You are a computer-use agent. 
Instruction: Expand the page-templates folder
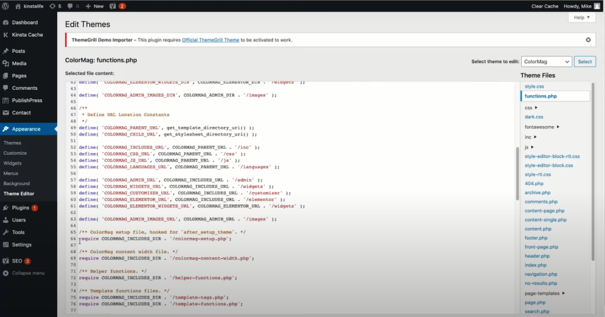[544, 293]
